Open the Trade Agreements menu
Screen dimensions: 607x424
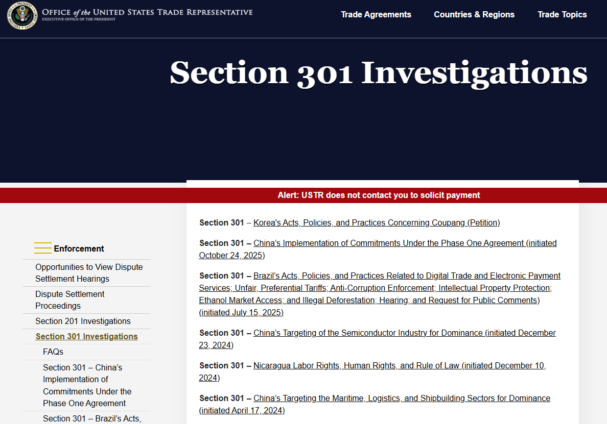point(376,14)
